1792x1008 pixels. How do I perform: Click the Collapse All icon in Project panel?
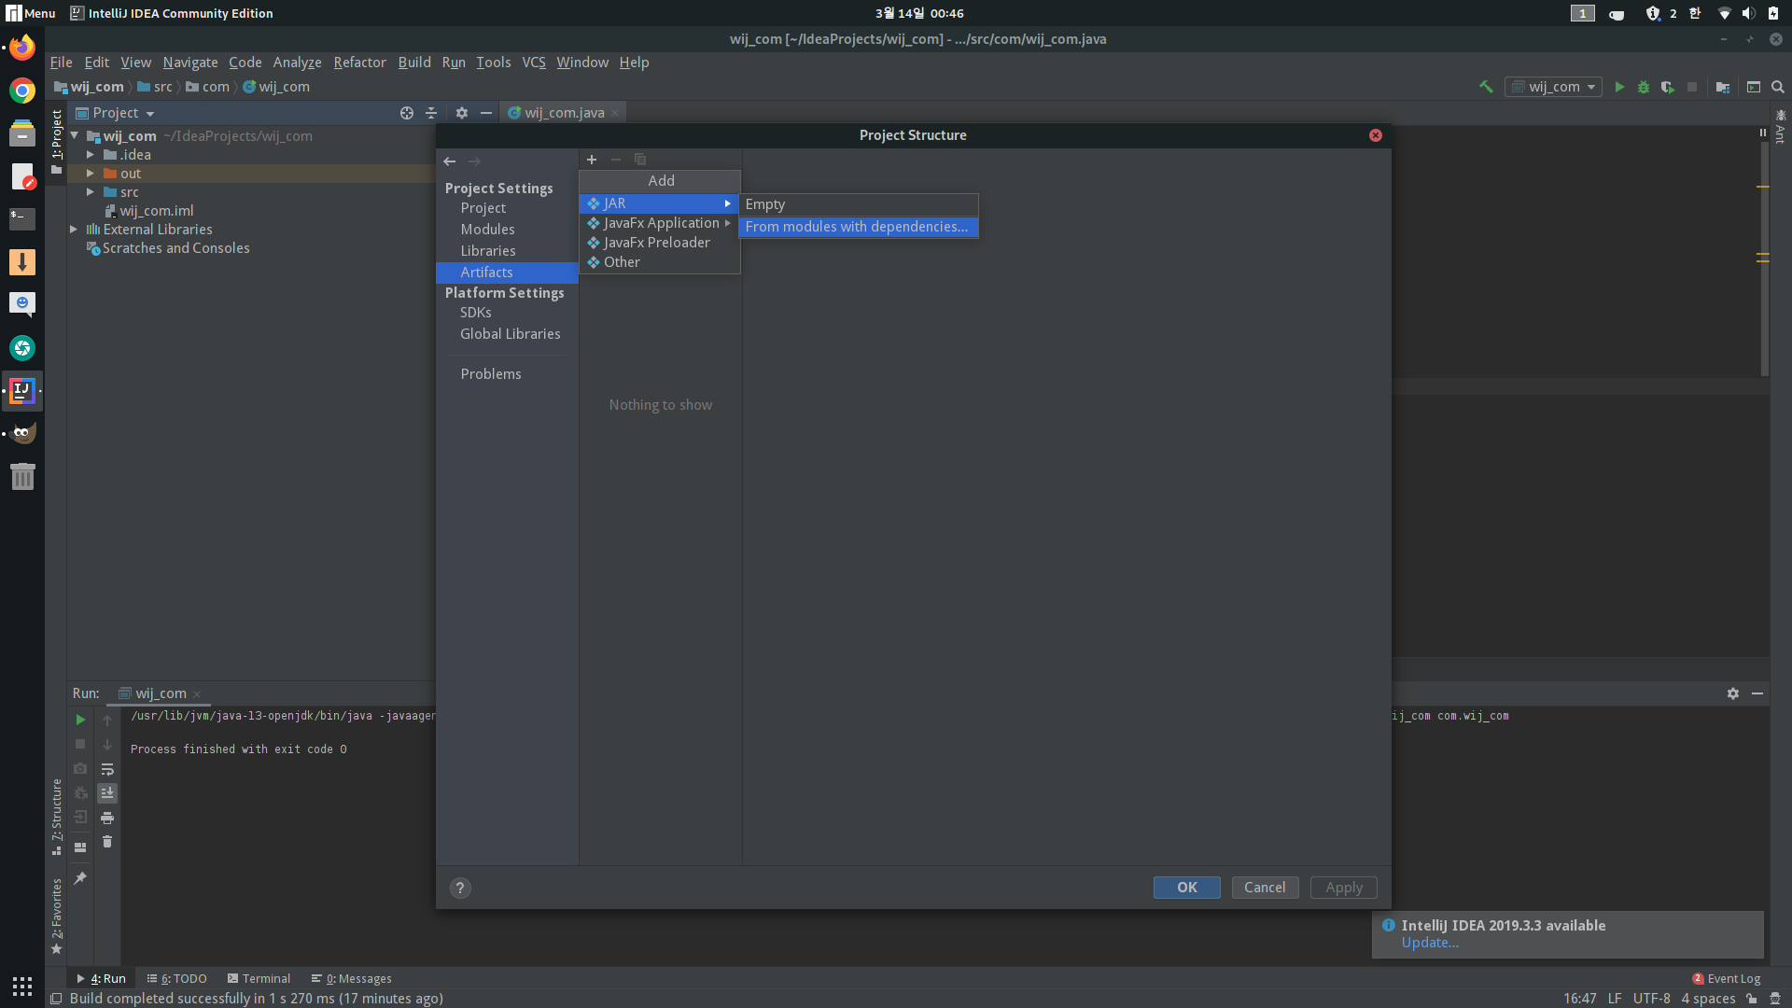(431, 113)
